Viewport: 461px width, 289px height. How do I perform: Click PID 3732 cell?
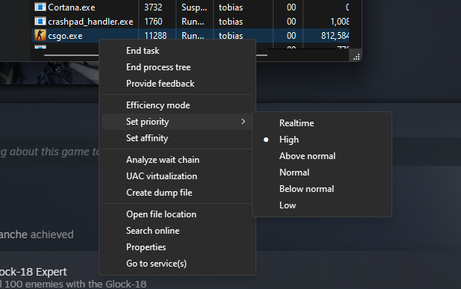pyautogui.click(x=153, y=7)
